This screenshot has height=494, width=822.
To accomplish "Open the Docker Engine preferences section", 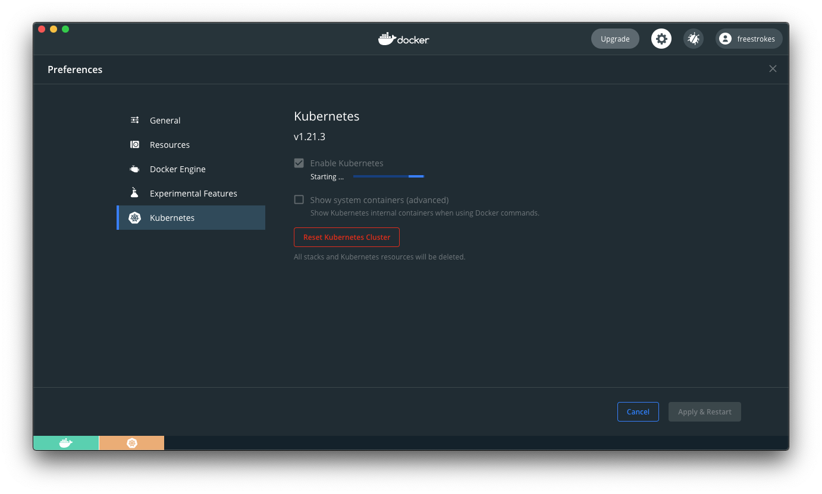I will [191, 169].
